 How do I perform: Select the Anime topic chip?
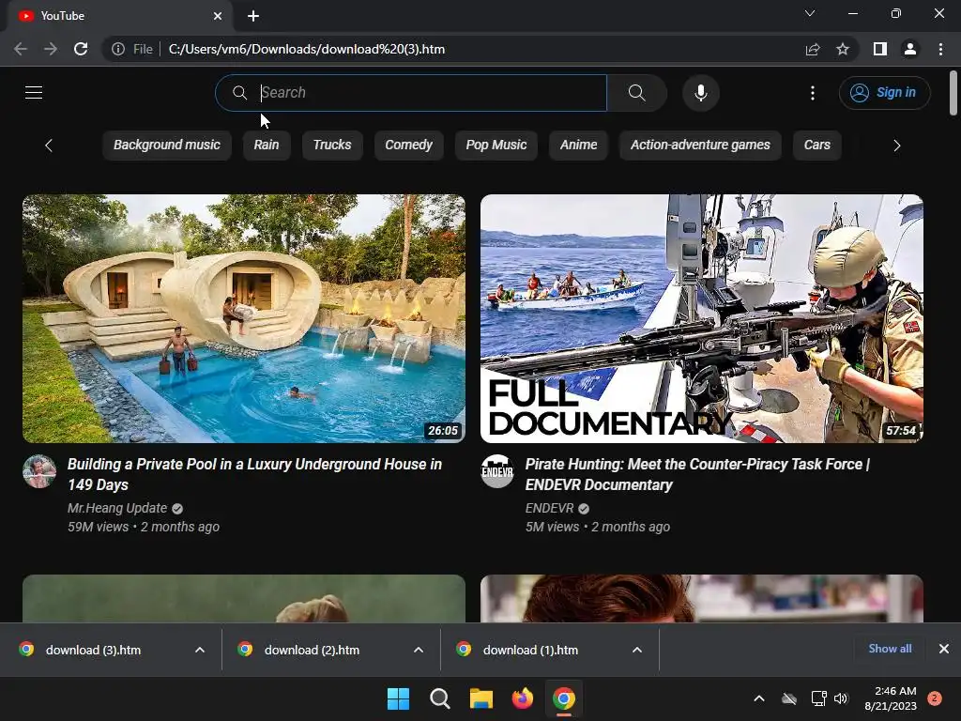578,146
